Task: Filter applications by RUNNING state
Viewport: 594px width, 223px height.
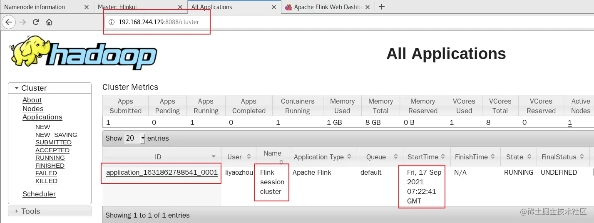Action: pos(50,158)
